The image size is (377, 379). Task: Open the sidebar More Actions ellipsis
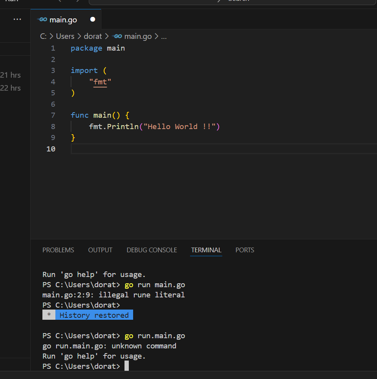(17, 19)
